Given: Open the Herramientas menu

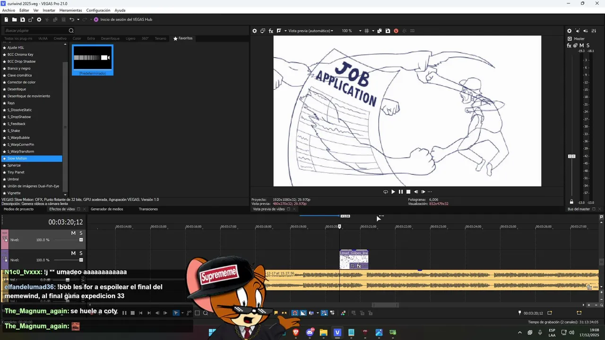Looking at the screenshot, I should (70, 10).
